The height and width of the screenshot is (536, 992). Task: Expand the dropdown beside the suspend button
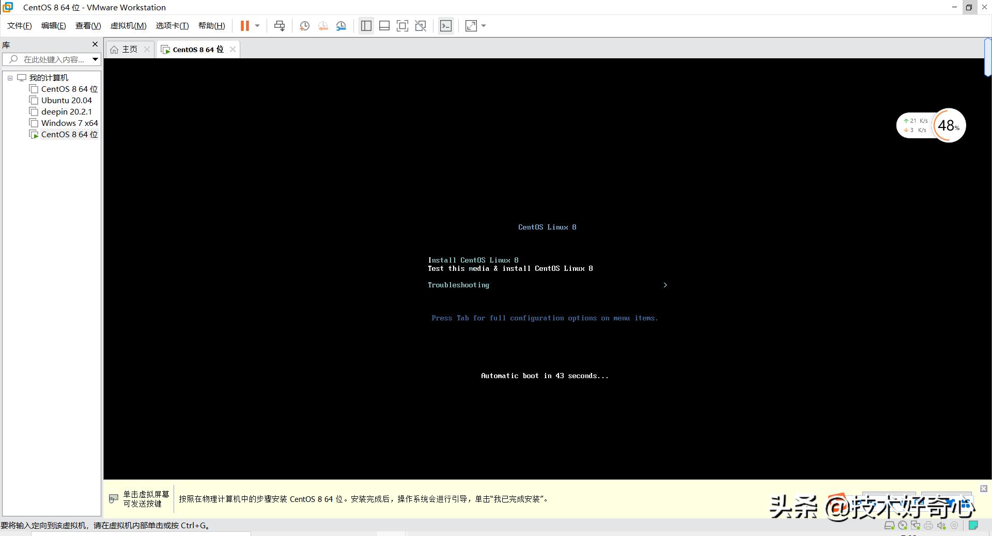coord(257,26)
